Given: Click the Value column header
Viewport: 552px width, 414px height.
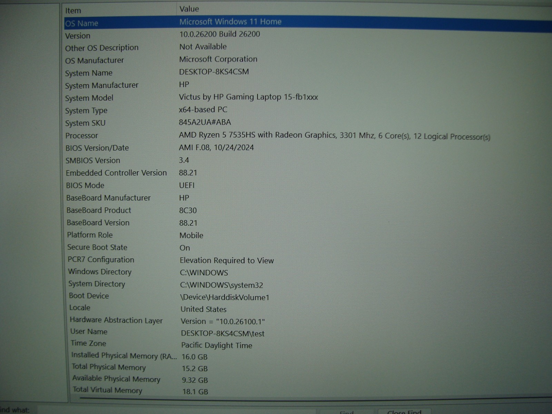Looking at the screenshot, I should 189,9.
